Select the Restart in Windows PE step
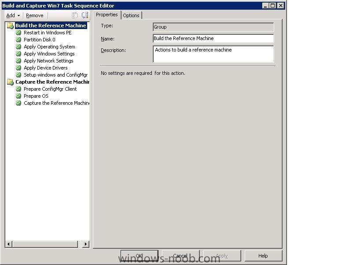Viewport: 338px width, 265px height. (48, 33)
